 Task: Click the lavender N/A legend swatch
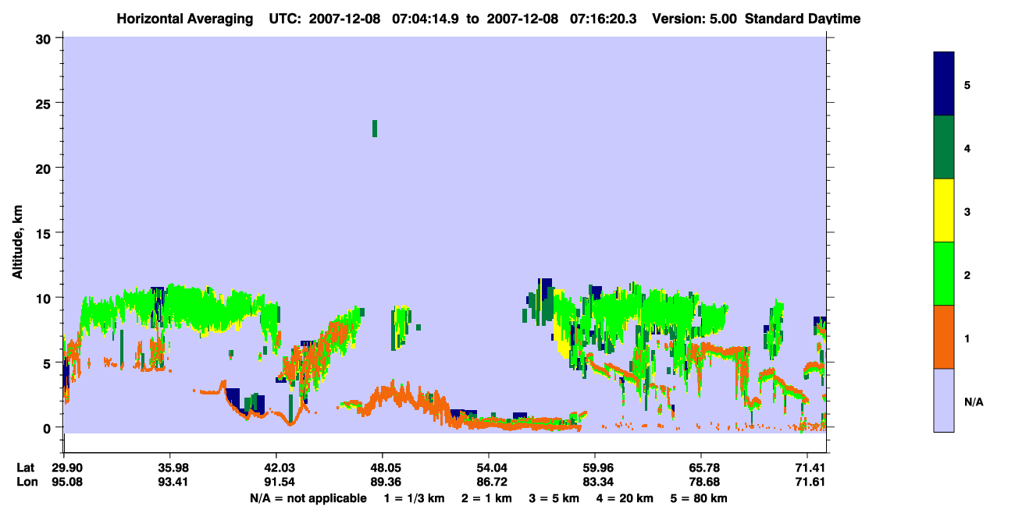(944, 400)
